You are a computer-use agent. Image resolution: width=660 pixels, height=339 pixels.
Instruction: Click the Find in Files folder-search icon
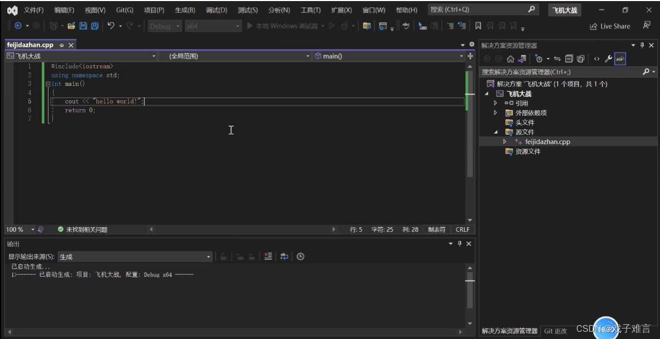click(367, 26)
